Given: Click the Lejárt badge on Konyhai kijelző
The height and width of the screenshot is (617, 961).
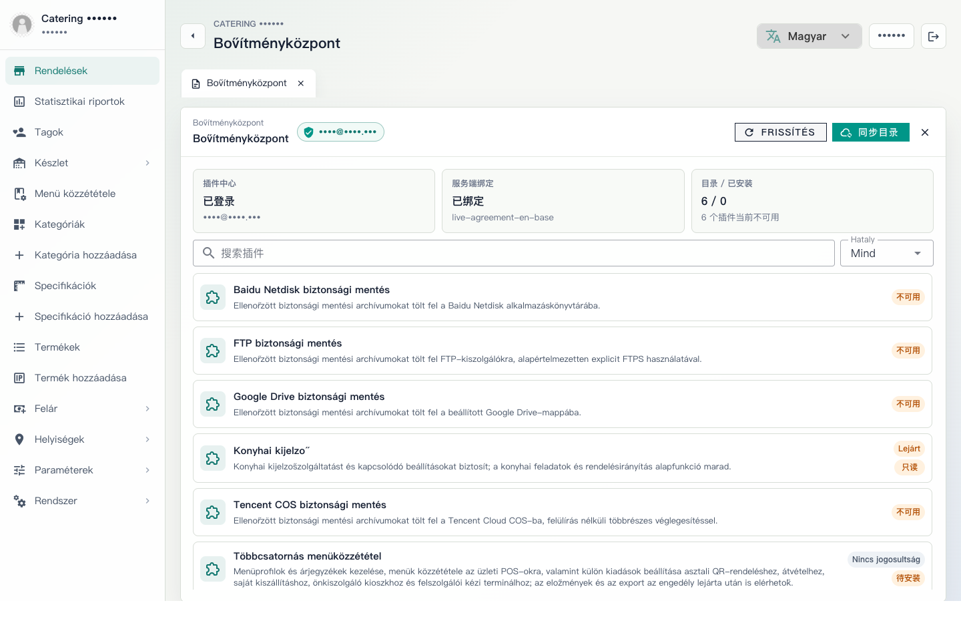Looking at the screenshot, I should 909,449.
